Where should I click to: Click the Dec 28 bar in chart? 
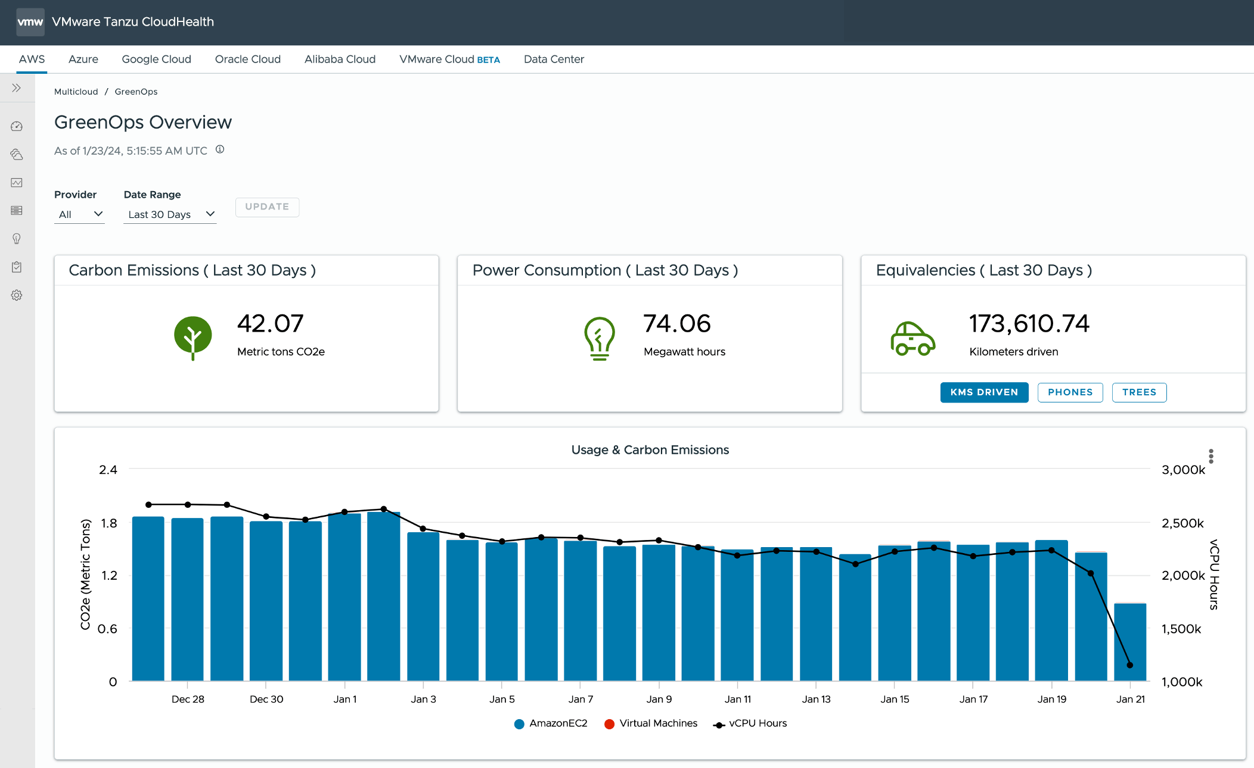click(x=187, y=600)
